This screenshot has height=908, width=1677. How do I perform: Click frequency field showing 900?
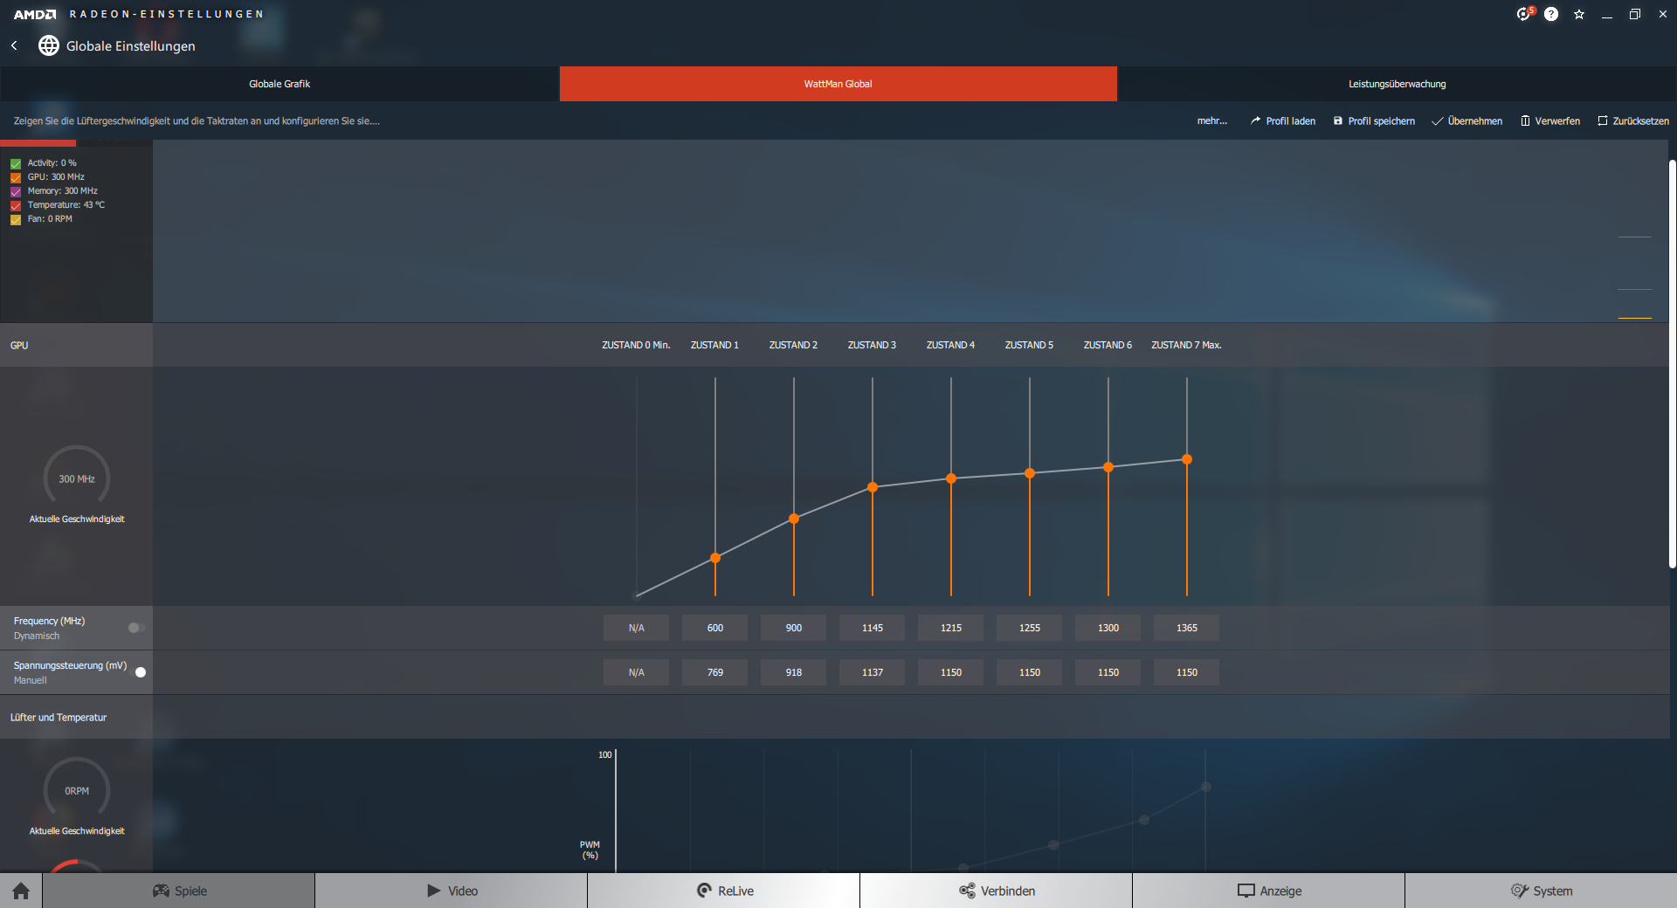pyautogui.click(x=794, y=628)
